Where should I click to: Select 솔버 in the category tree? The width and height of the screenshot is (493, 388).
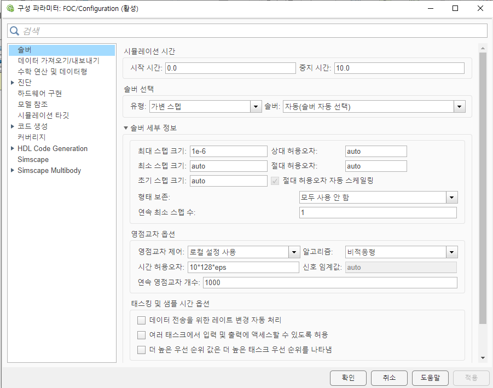(x=62, y=50)
